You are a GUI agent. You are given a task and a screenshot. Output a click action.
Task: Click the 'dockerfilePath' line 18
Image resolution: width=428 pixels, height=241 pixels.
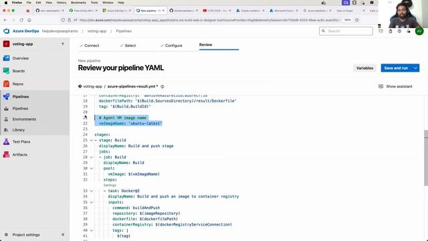[x=168, y=101]
